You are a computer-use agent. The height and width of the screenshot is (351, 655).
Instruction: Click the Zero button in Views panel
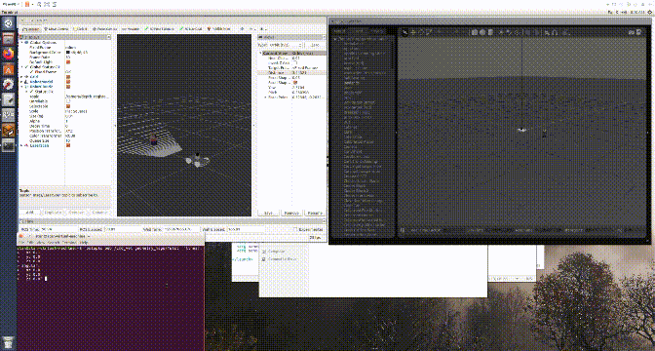coord(315,45)
